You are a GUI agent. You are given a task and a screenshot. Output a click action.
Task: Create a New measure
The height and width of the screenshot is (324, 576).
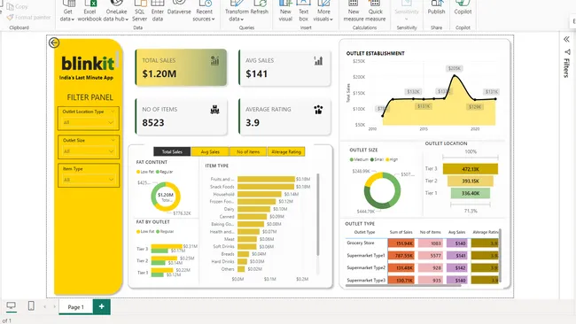[x=354, y=11]
